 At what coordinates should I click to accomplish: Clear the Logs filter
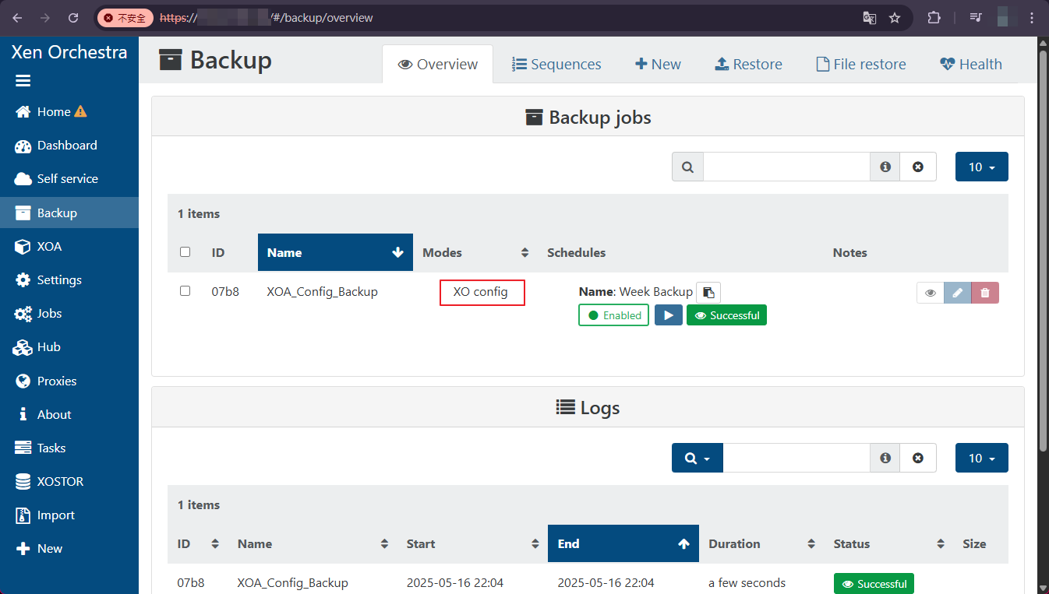coord(918,458)
